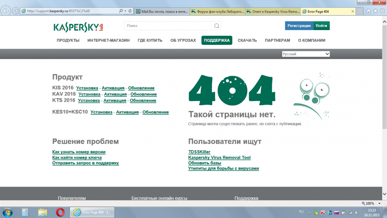Image resolution: width=387 pixels, height=218 pixels.
Task: Click inside the Поиск search field
Action: (x=168, y=26)
